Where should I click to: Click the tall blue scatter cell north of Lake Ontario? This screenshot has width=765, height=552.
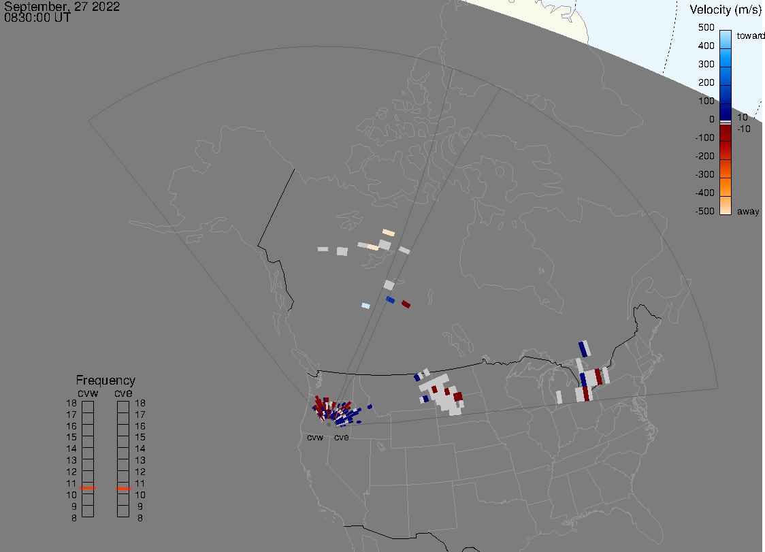[x=584, y=349]
